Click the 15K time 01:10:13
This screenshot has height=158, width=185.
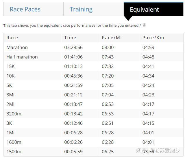(x=73, y=66)
